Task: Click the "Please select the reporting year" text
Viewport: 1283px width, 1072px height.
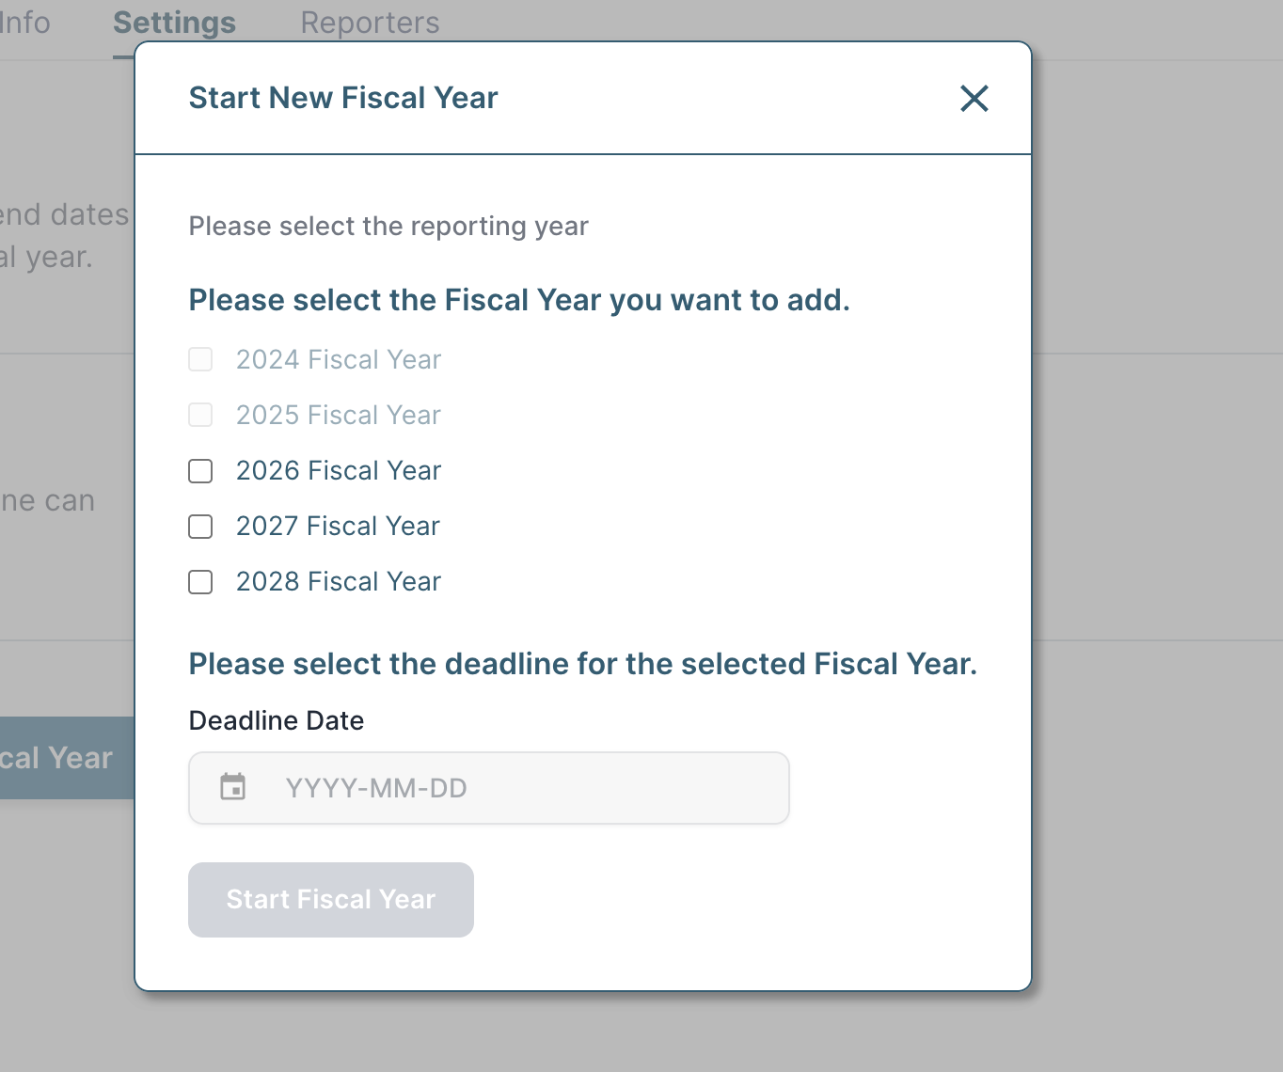Action: (388, 227)
